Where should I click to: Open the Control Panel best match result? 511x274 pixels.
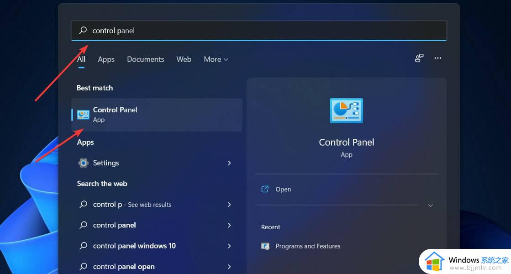(x=157, y=115)
